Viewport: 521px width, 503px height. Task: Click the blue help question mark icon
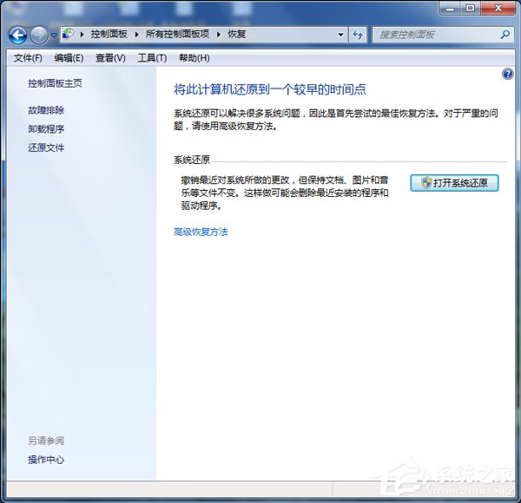507,74
